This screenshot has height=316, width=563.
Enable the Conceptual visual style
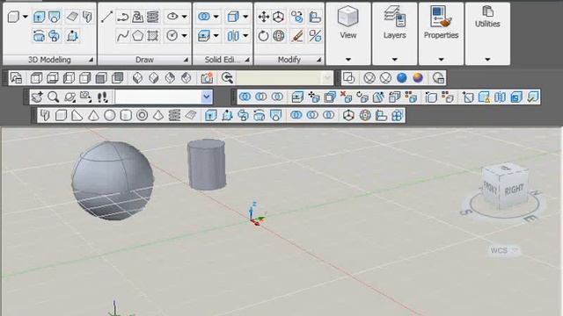click(418, 78)
